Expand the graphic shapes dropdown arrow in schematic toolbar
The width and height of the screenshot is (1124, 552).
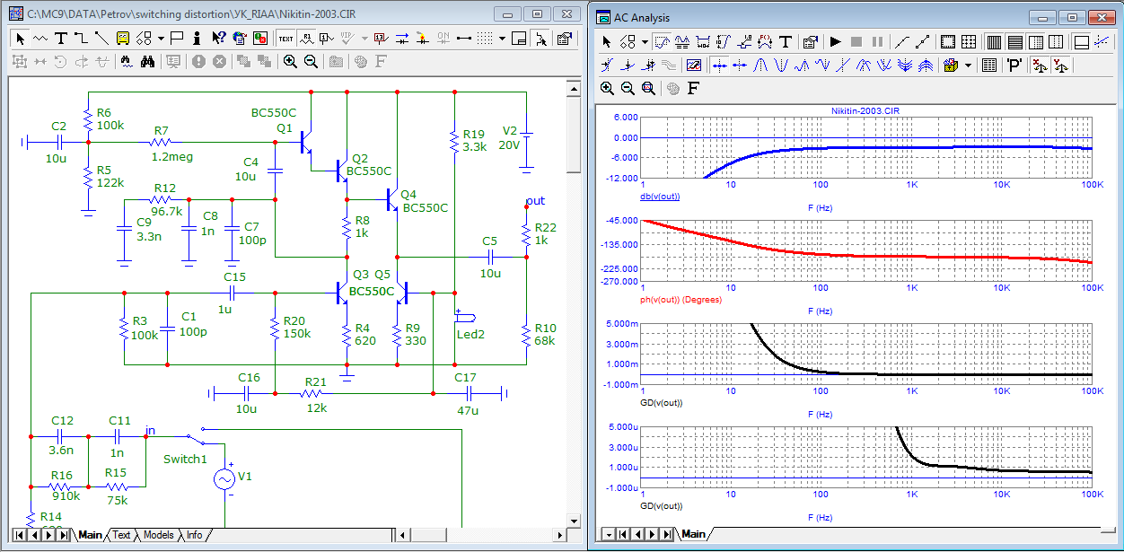pyautogui.click(x=161, y=38)
